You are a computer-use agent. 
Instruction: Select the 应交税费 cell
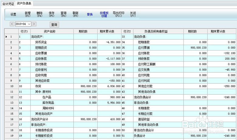(158, 70)
